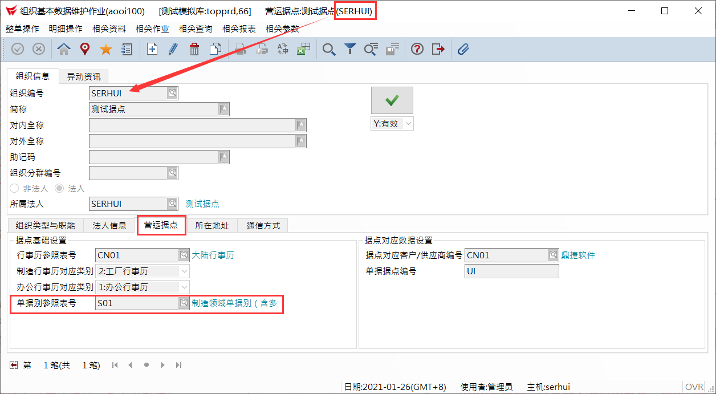The width and height of the screenshot is (716, 394).
Task: Select the 非法人 radio button
Action: point(14,188)
